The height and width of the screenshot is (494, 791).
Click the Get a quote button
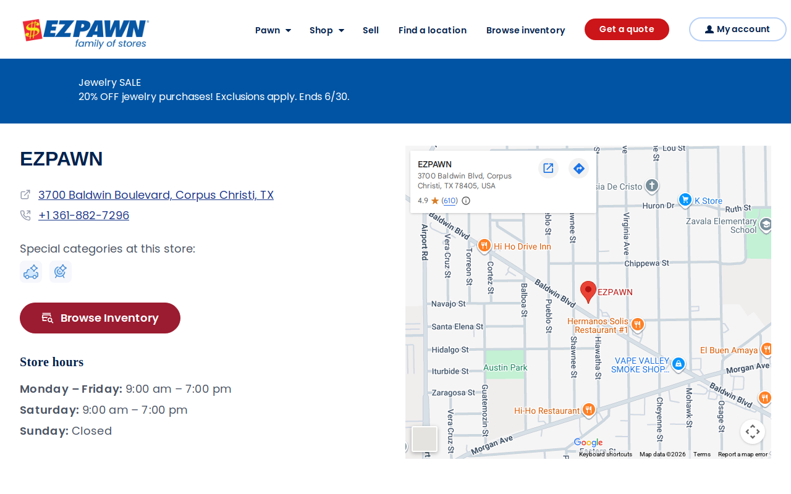click(627, 29)
